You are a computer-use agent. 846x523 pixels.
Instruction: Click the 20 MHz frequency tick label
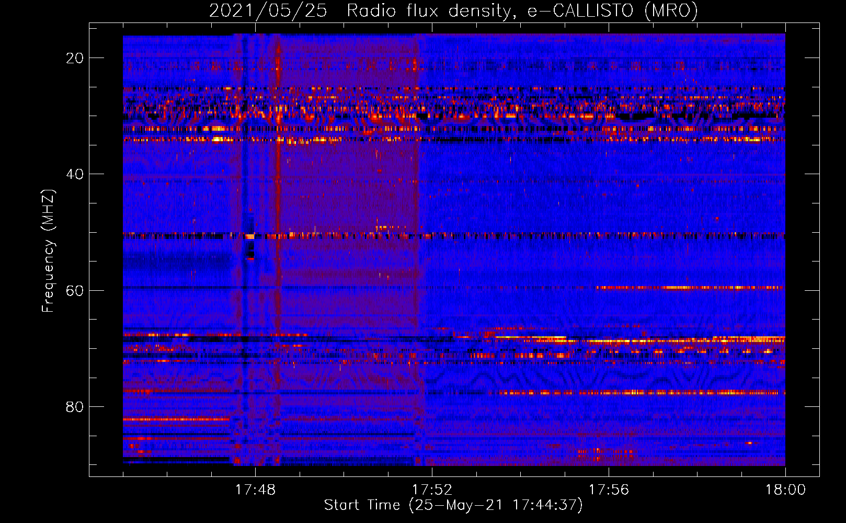[75, 58]
